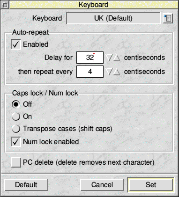
Task: Click the window back icon in title bar
Action: (5, 5)
